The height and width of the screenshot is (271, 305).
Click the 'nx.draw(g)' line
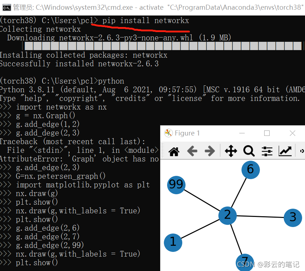(37, 194)
